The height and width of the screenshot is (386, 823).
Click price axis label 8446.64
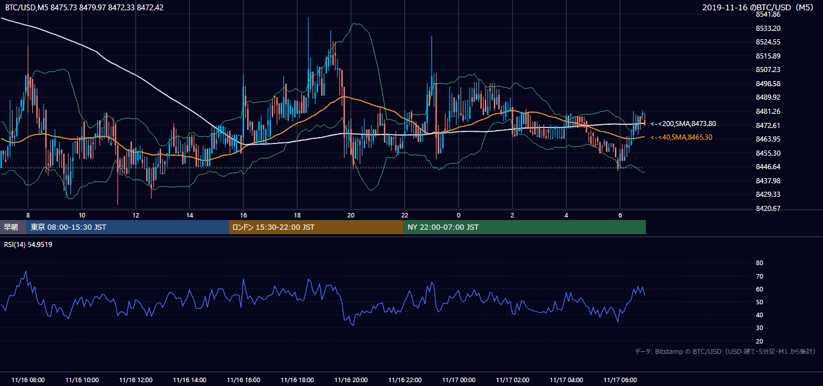pos(768,167)
